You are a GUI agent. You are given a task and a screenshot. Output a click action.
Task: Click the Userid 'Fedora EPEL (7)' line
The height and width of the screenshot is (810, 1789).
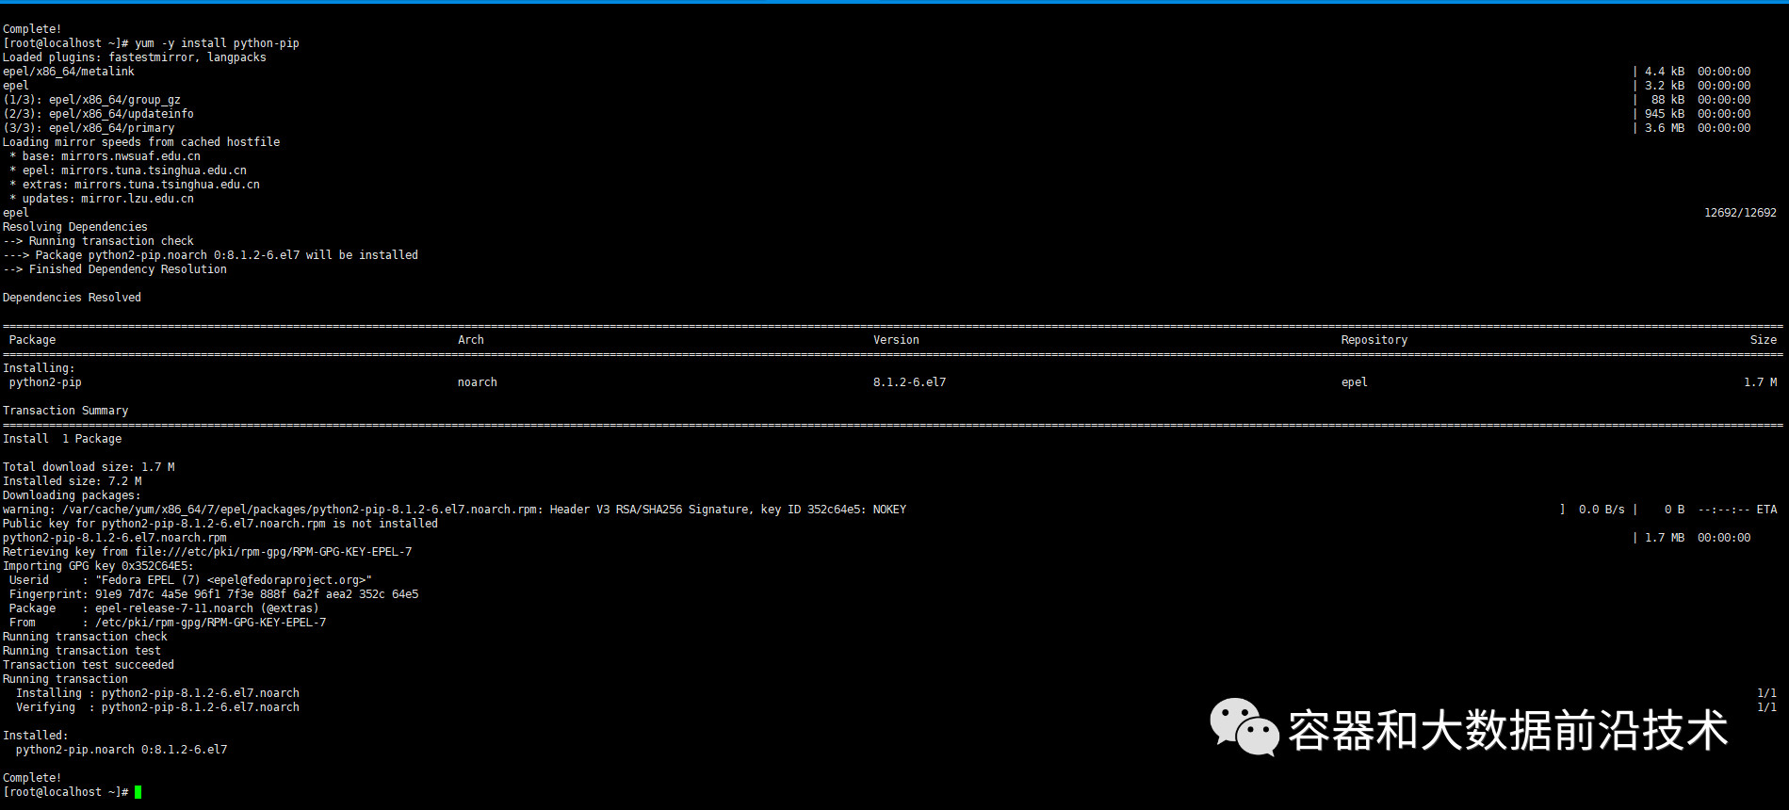coord(190,580)
